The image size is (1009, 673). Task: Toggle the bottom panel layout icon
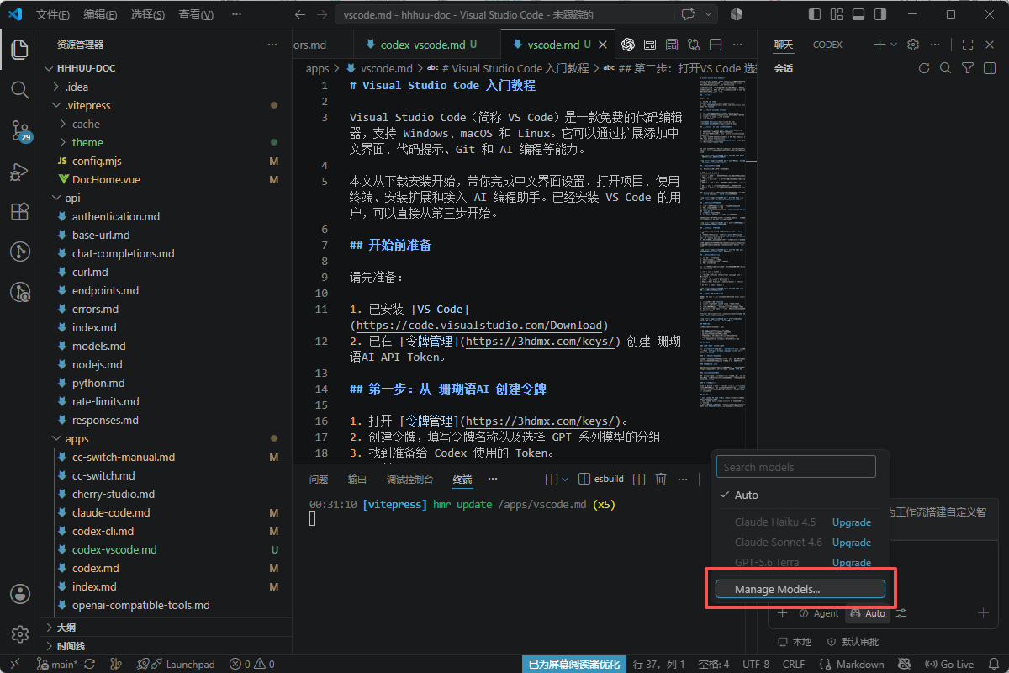pyautogui.click(x=858, y=14)
